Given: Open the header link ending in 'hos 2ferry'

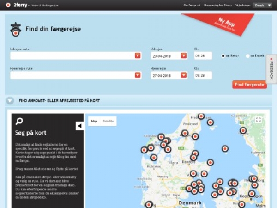Looking at the screenshot, I should click(218, 5).
